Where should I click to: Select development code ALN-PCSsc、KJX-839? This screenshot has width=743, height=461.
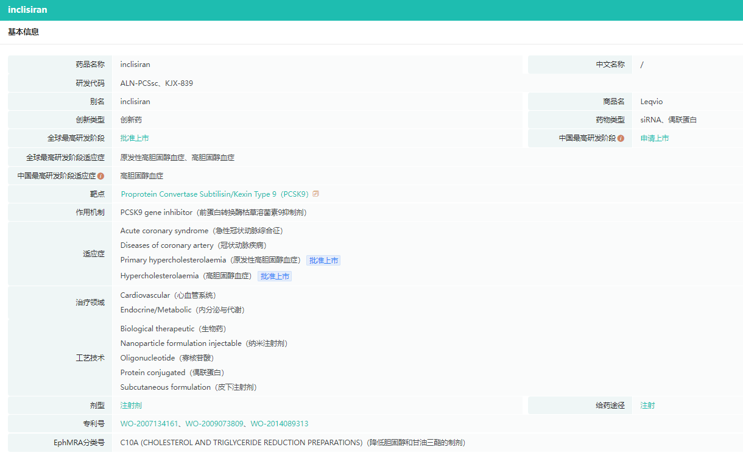157,83
